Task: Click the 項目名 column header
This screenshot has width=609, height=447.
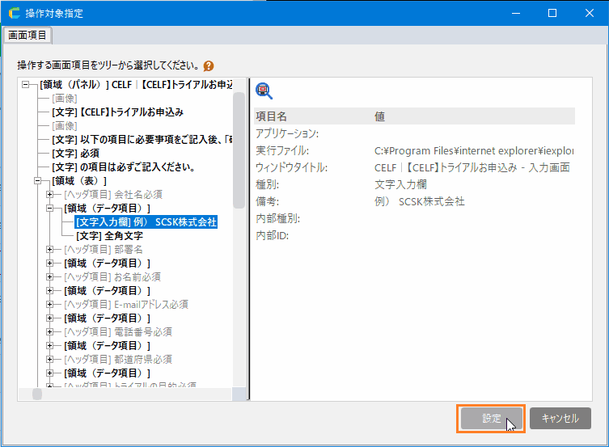Action: [272, 116]
